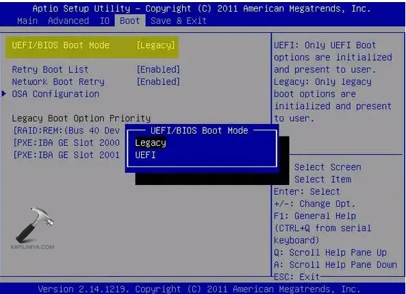Open the OSA Configuration submenu
The width and height of the screenshot is (406, 294).
pos(55,94)
